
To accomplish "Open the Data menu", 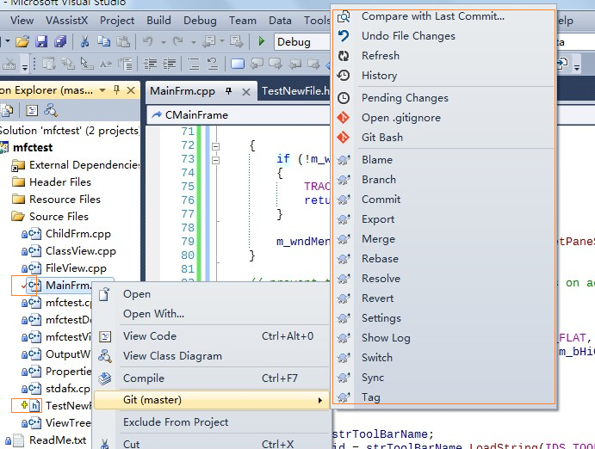I will 280,21.
